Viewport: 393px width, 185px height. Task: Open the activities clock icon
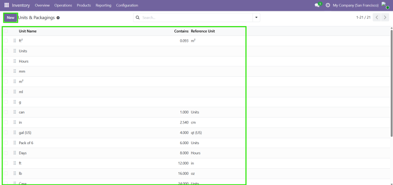[x=328, y=5]
